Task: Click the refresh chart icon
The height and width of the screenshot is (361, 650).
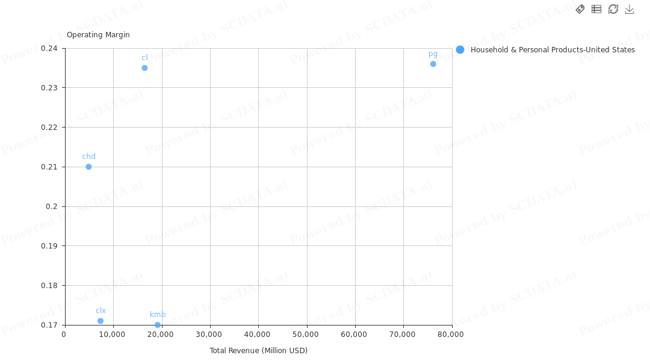Action: tap(613, 9)
